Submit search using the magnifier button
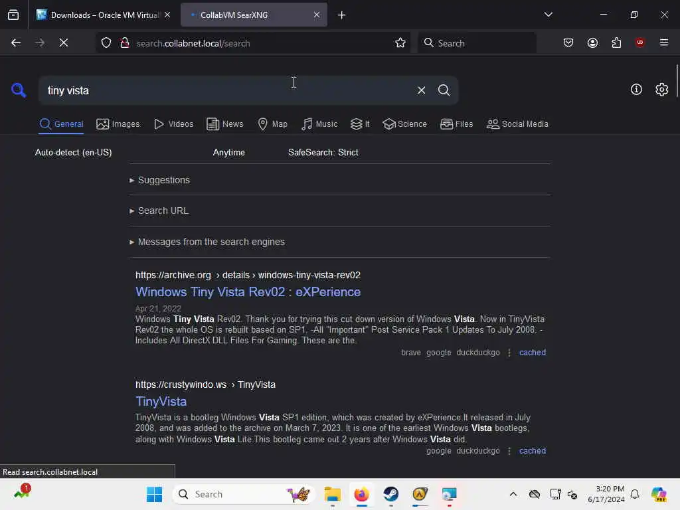The width and height of the screenshot is (680, 510). tap(444, 90)
